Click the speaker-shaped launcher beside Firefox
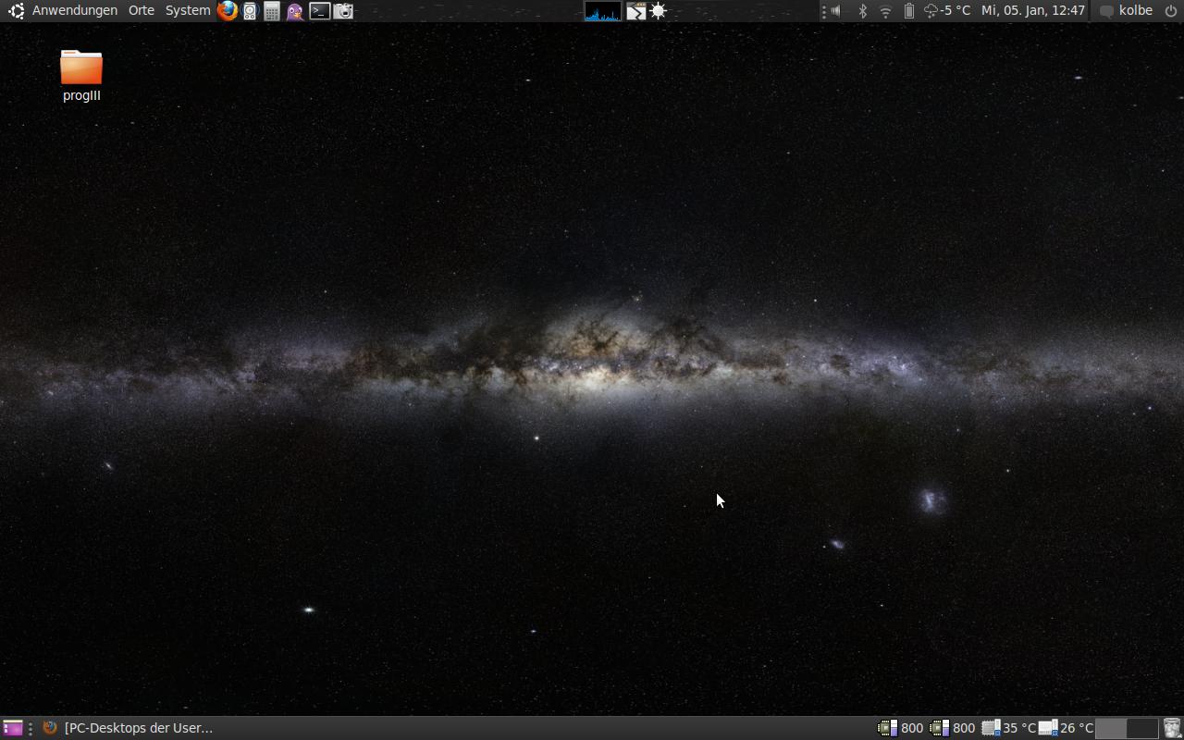Viewport: 1184px width, 740px height. pyautogui.click(x=250, y=11)
